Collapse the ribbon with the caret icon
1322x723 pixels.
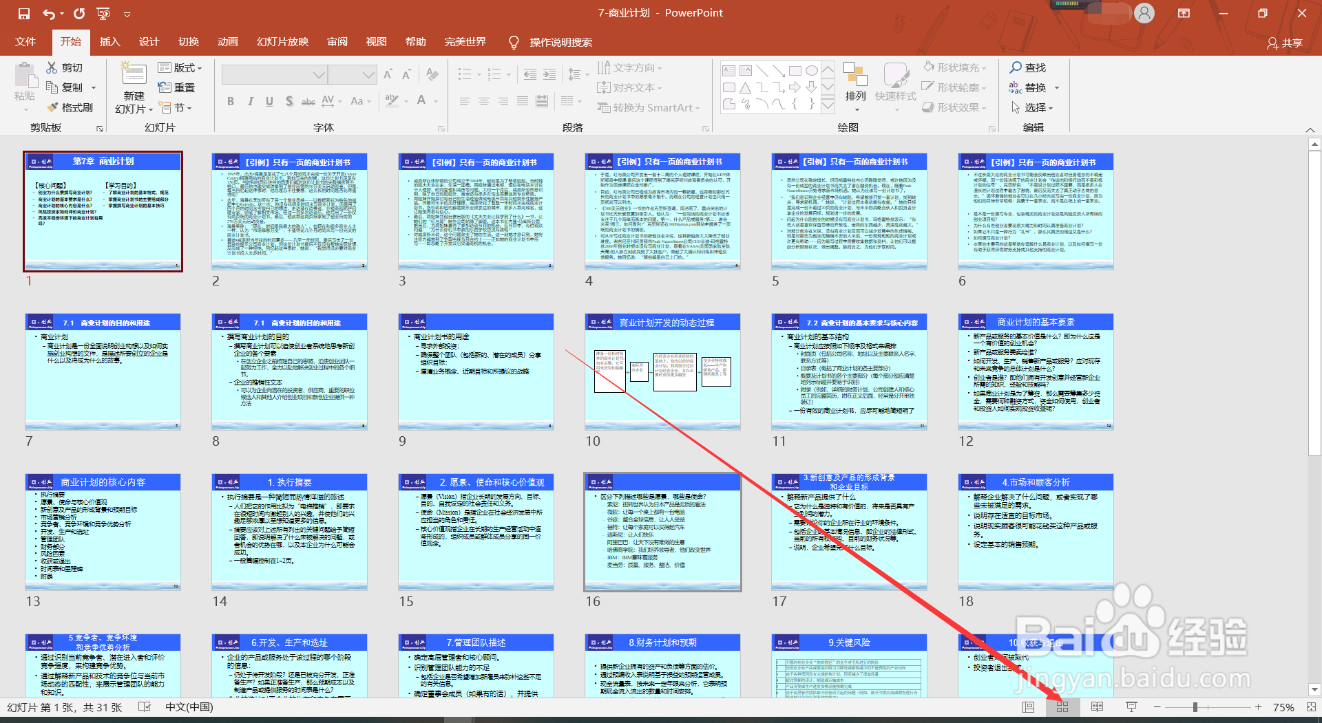(x=1310, y=129)
